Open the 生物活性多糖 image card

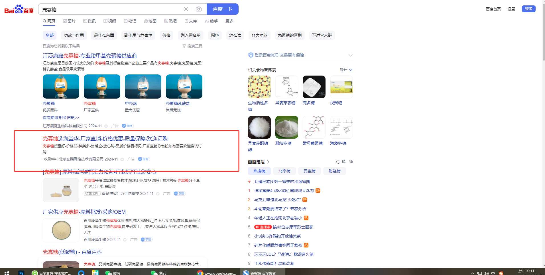click(259, 87)
